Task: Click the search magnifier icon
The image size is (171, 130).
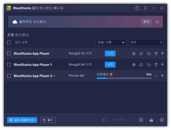Action: tap(161, 42)
